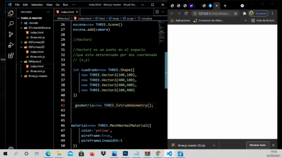Click En pausa profile button
This screenshot has height=158, width=282.
pyautogui.click(x=259, y=14)
